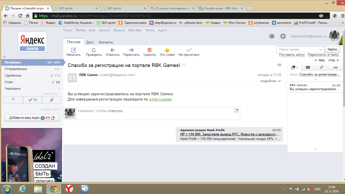Viewport: 345px width, 194px height.
Task: Open reply form in a new window icon
Action: point(236,110)
